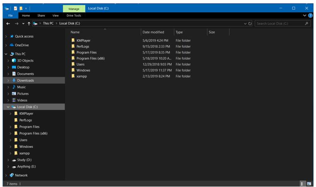Open the xampp folder in file list

81,76
